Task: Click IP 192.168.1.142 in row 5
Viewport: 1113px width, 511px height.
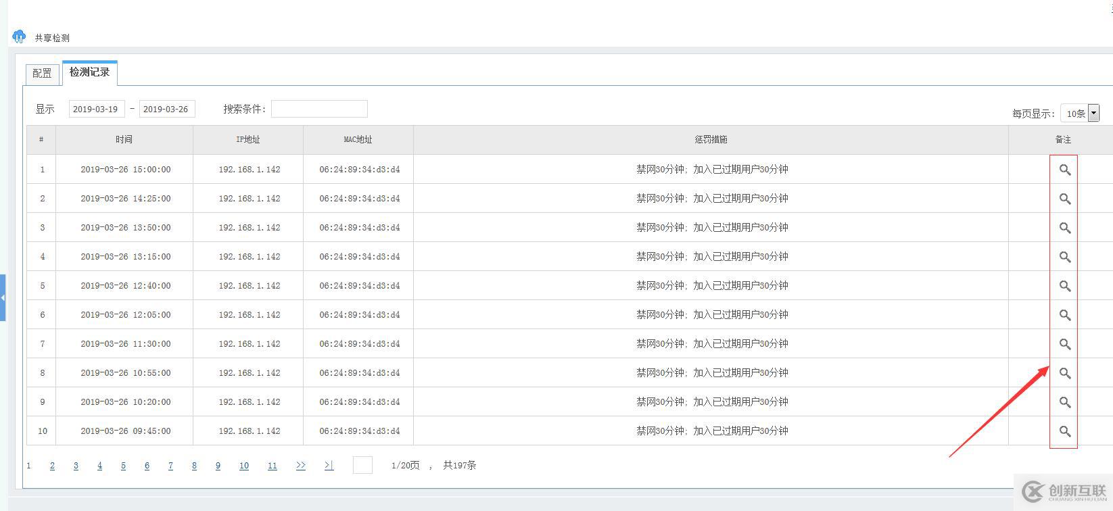Action: point(250,286)
